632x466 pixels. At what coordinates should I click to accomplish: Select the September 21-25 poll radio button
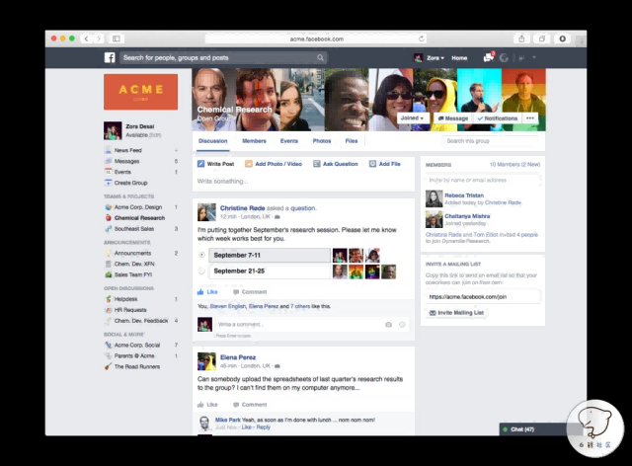201,271
